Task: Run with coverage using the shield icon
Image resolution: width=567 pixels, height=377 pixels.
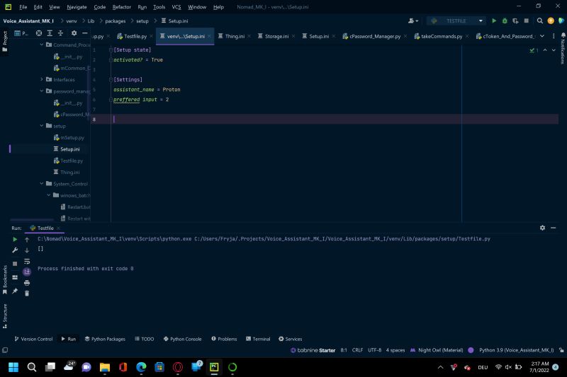Action: tap(515, 21)
